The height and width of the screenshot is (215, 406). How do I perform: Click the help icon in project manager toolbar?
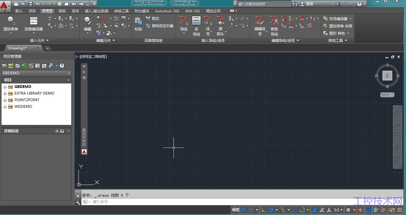[62, 66]
